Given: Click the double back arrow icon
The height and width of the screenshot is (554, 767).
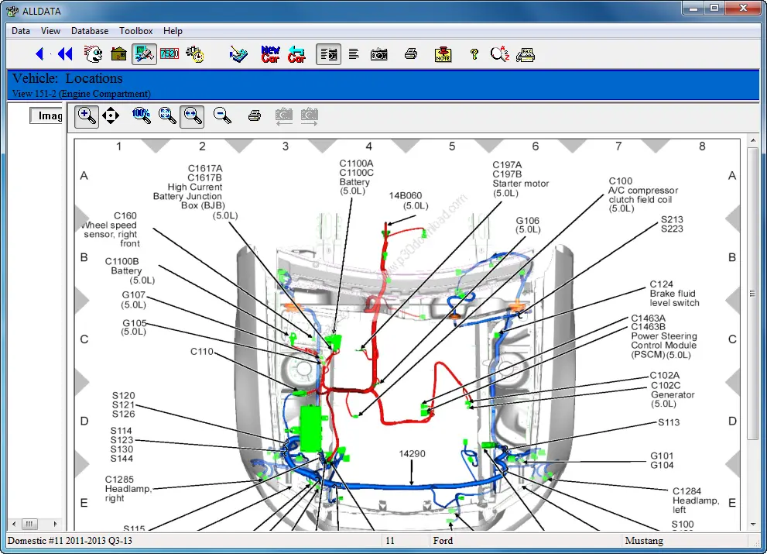Looking at the screenshot, I should click(65, 54).
